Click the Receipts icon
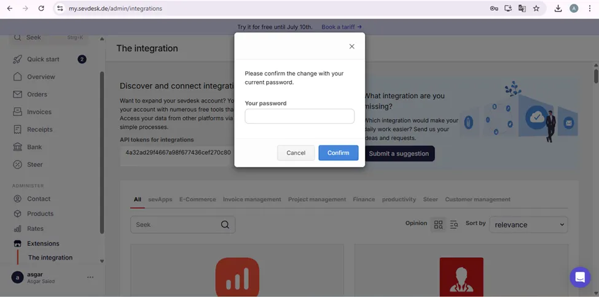This screenshot has height=297, width=599. click(x=17, y=129)
